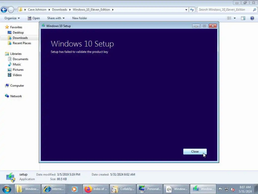Open the Music library
This screenshot has height=194, width=258.
[x=17, y=64]
